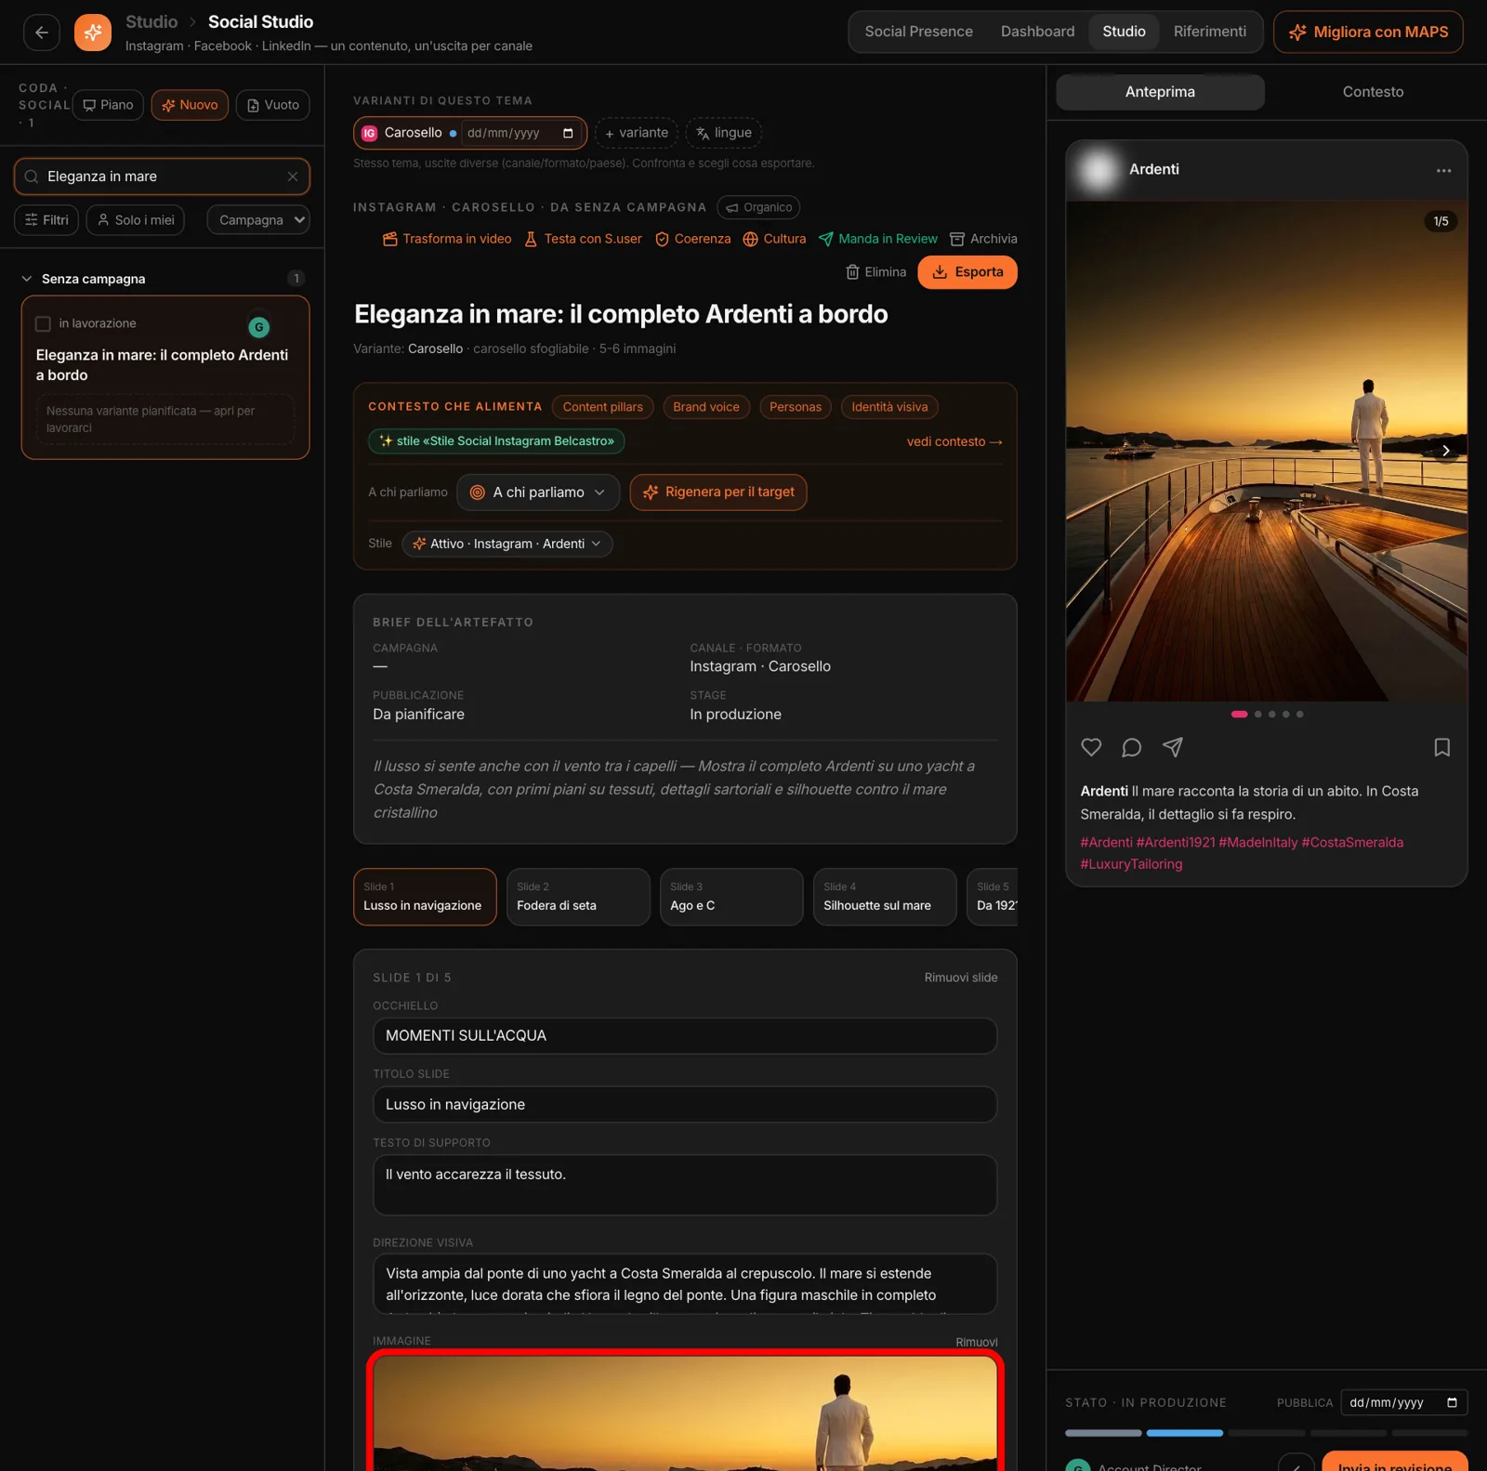
Task: Click Trasforma in video
Action: [447, 239]
